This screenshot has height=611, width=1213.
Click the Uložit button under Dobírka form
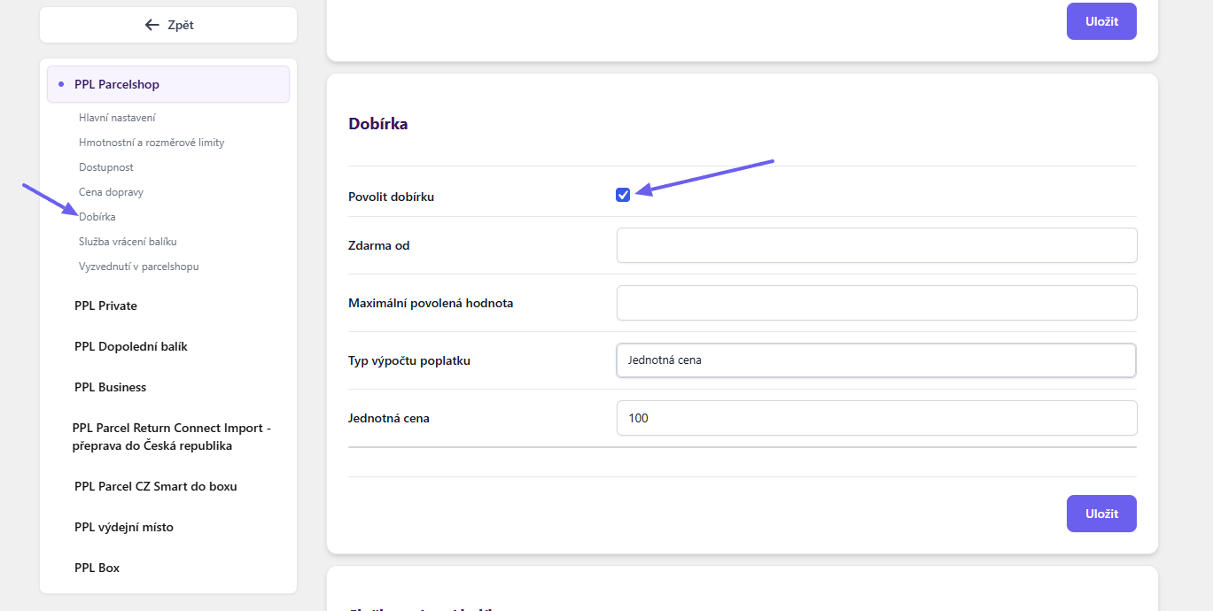pyautogui.click(x=1101, y=514)
